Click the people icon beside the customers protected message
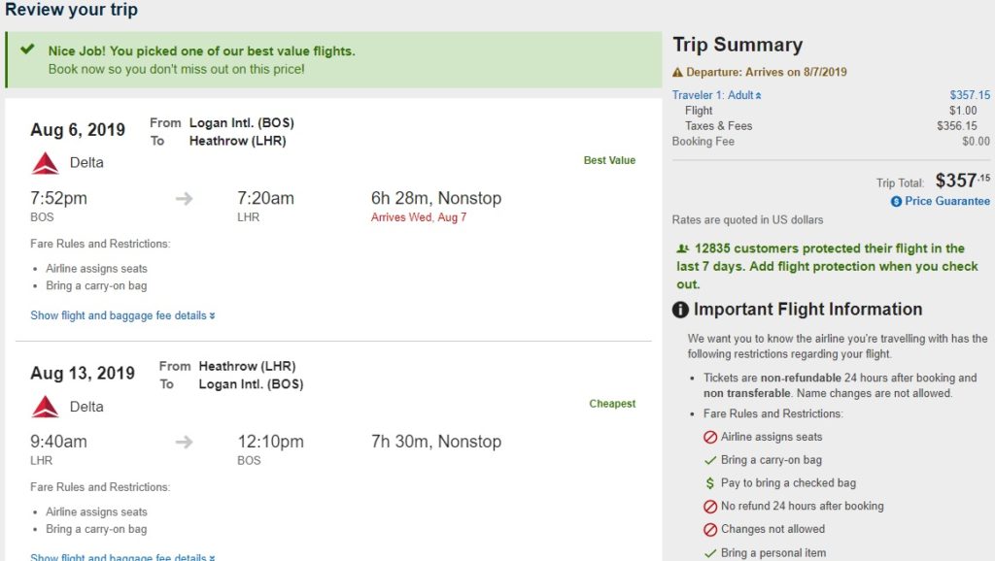The height and width of the screenshot is (561, 995). [682, 249]
